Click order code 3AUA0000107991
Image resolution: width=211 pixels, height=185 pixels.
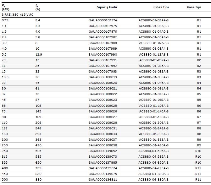[x=103, y=60]
